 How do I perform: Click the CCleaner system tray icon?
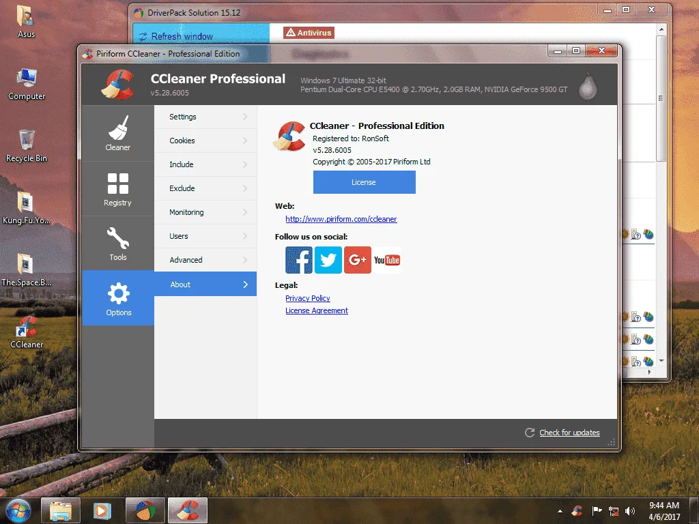click(577, 511)
